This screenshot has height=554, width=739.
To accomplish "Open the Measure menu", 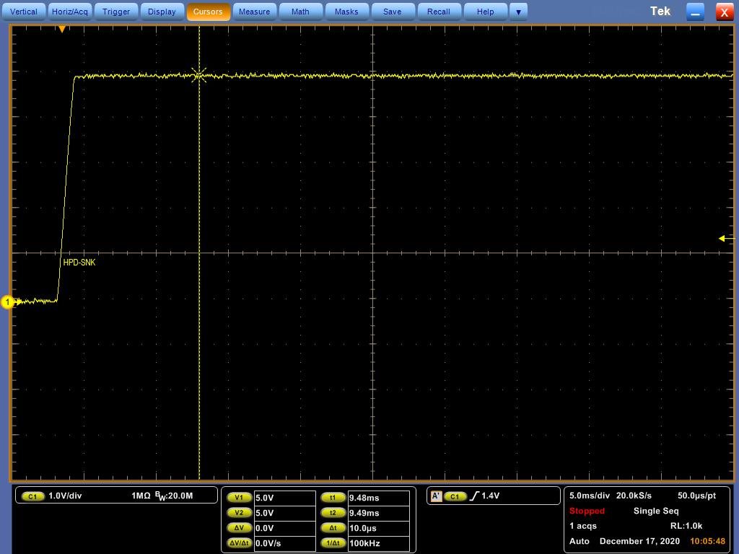I will (254, 12).
